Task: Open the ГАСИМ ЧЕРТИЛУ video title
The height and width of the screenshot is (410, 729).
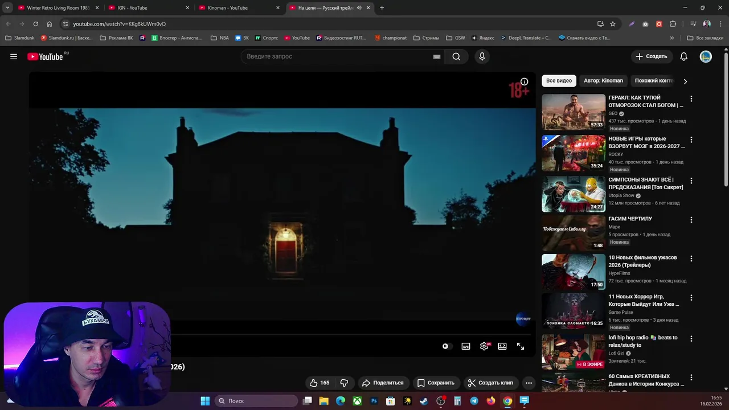Action: click(x=630, y=219)
